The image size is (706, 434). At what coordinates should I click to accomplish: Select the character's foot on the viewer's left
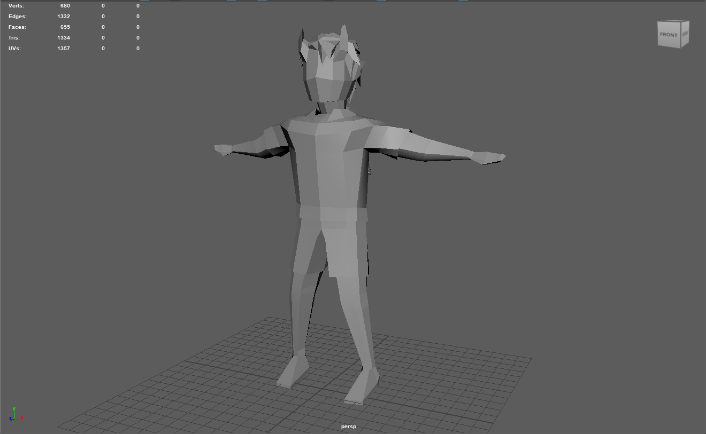291,372
